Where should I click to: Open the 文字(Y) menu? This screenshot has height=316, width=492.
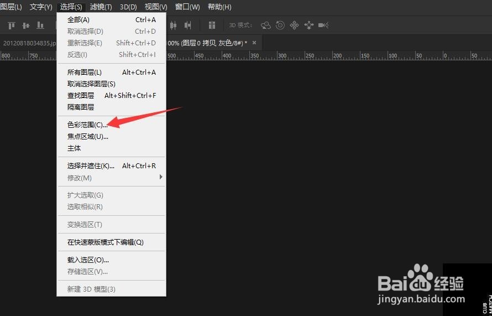41,7
